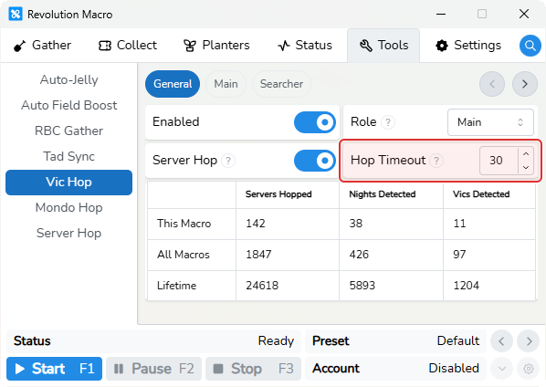The image size is (546, 387).
Task: Go to previous sub-tab page arrow
Action: point(492,84)
